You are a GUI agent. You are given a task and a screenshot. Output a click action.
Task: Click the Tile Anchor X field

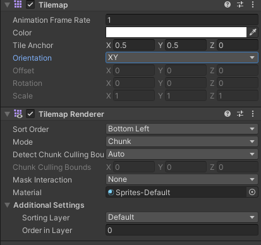134,45
